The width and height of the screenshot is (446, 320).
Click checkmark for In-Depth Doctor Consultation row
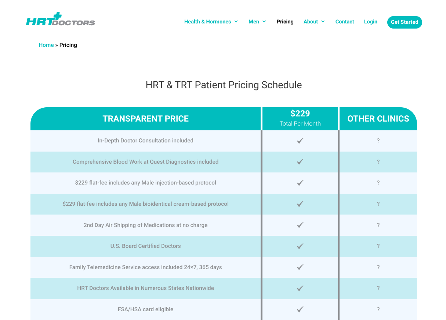[x=300, y=141]
